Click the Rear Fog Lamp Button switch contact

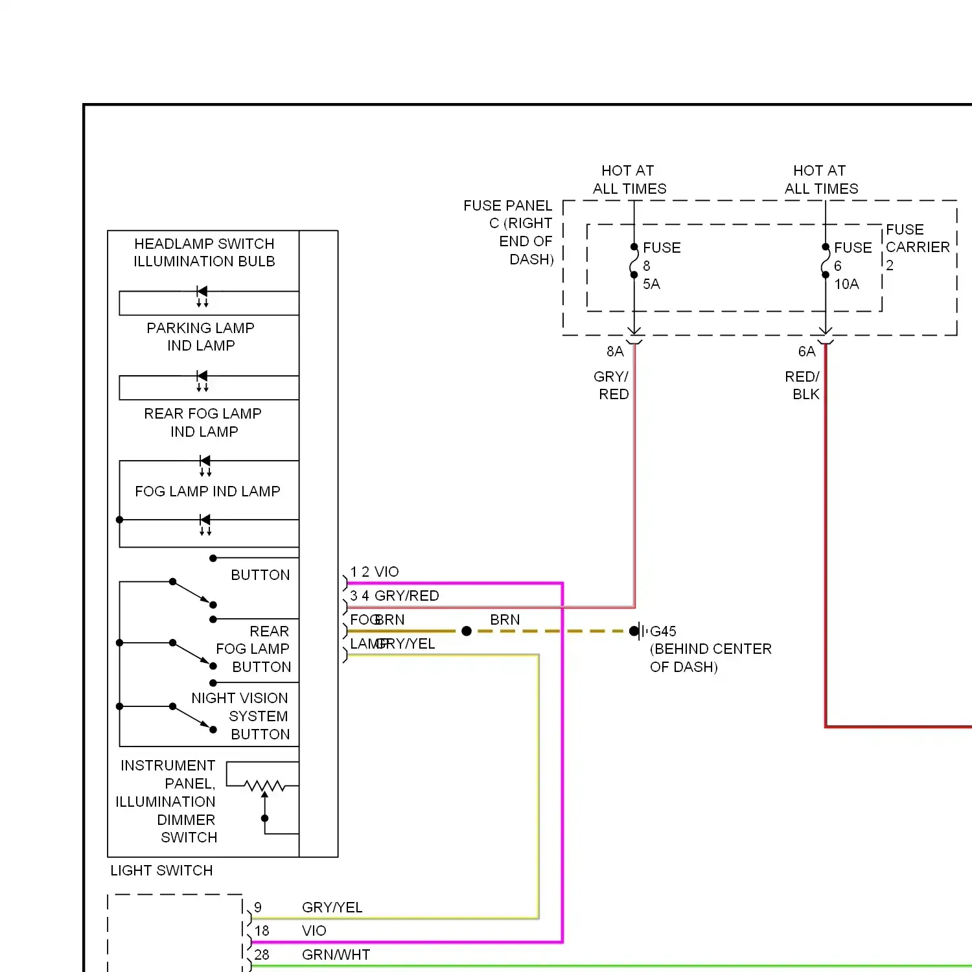tap(193, 654)
